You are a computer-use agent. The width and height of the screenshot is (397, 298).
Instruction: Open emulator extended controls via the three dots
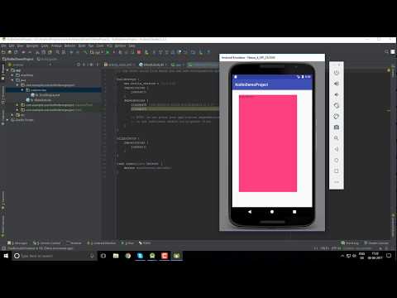337,182
